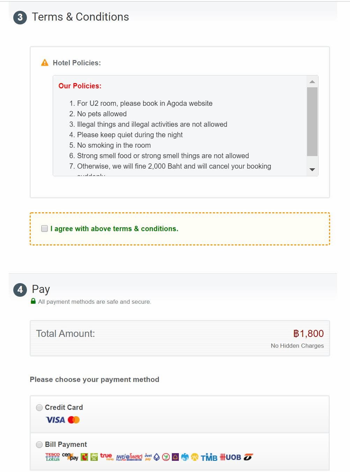Click the 'I agree with above terms' label
Image resolution: width=350 pixels, height=472 pixels.
click(114, 229)
